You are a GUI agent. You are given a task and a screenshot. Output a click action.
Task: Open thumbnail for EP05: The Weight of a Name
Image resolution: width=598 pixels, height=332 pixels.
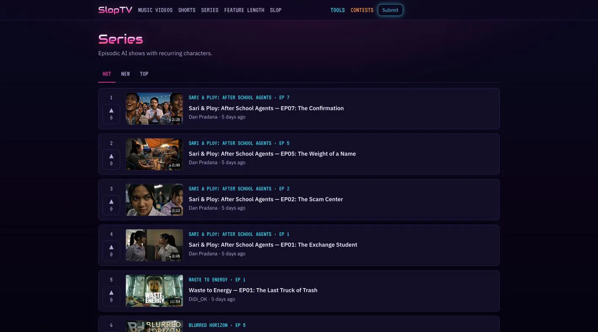[x=154, y=154]
